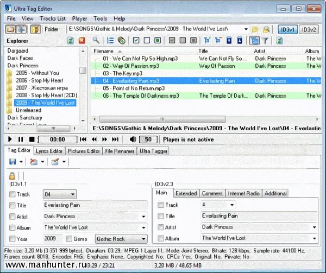The height and width of the screenshot is (273, 326).
Task: Check the ID3v2.3 Title checkbox
Action: point(160,216)
